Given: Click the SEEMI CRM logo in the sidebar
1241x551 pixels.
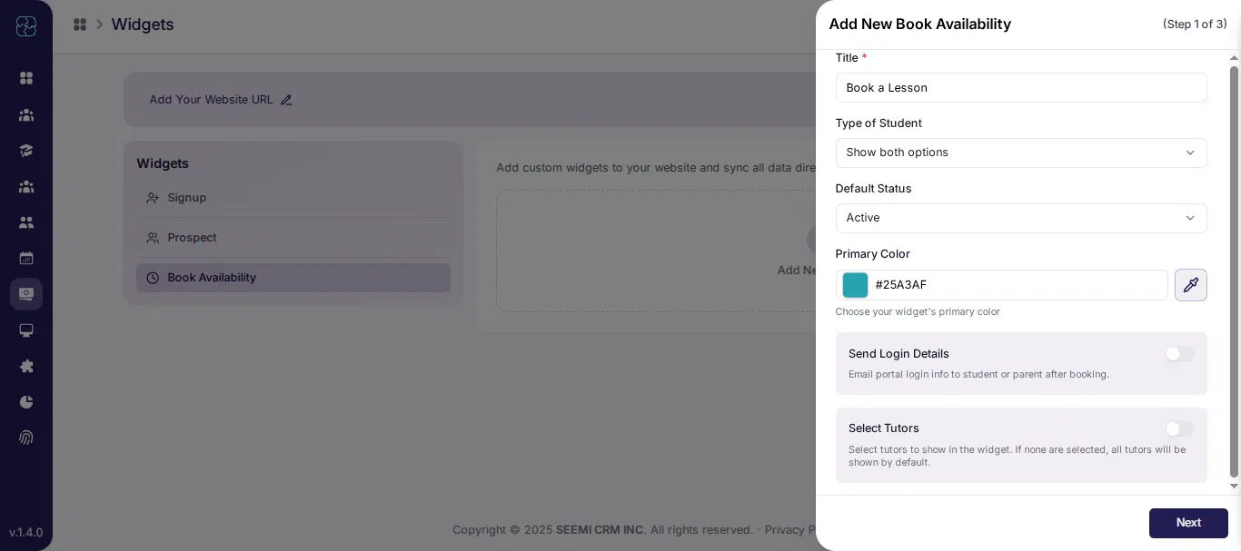Looking at the screenshot, I should (26, 26).
